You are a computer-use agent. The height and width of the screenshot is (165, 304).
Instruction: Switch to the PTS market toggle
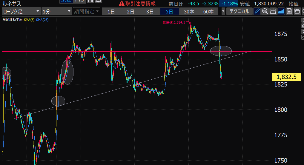[x=79, y=1]
